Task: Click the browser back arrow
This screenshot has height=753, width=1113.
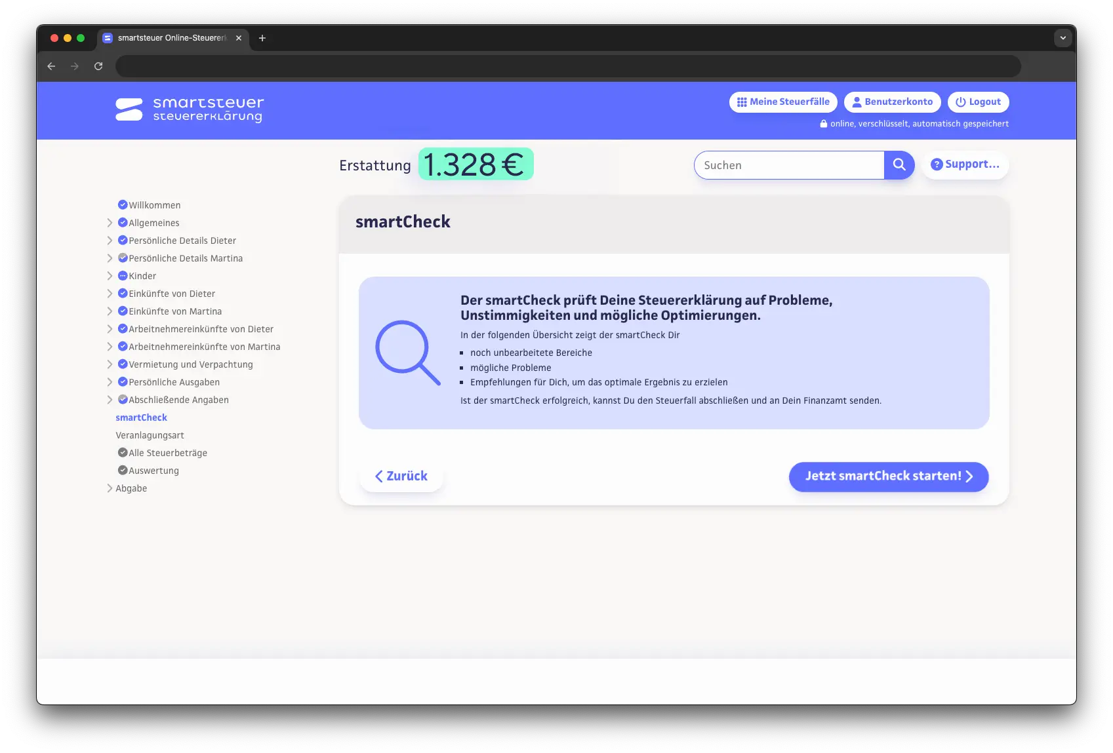Action: pos(51,66)
